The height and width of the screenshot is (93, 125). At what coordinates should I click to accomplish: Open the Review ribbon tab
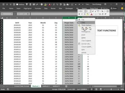(53, 9)
